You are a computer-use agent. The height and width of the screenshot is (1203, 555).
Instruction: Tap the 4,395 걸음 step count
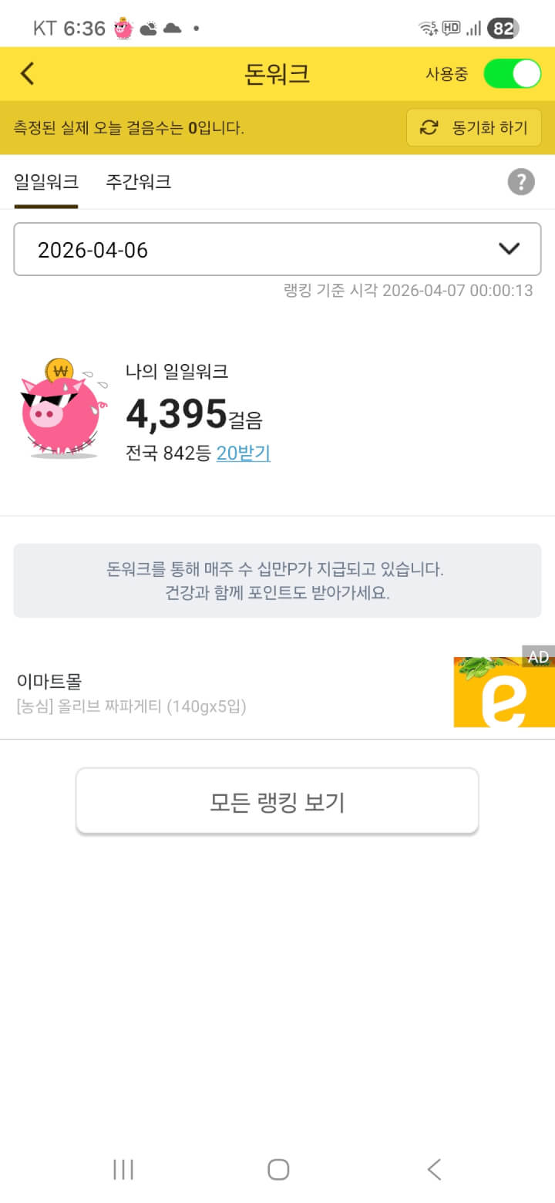click(194, 414)
